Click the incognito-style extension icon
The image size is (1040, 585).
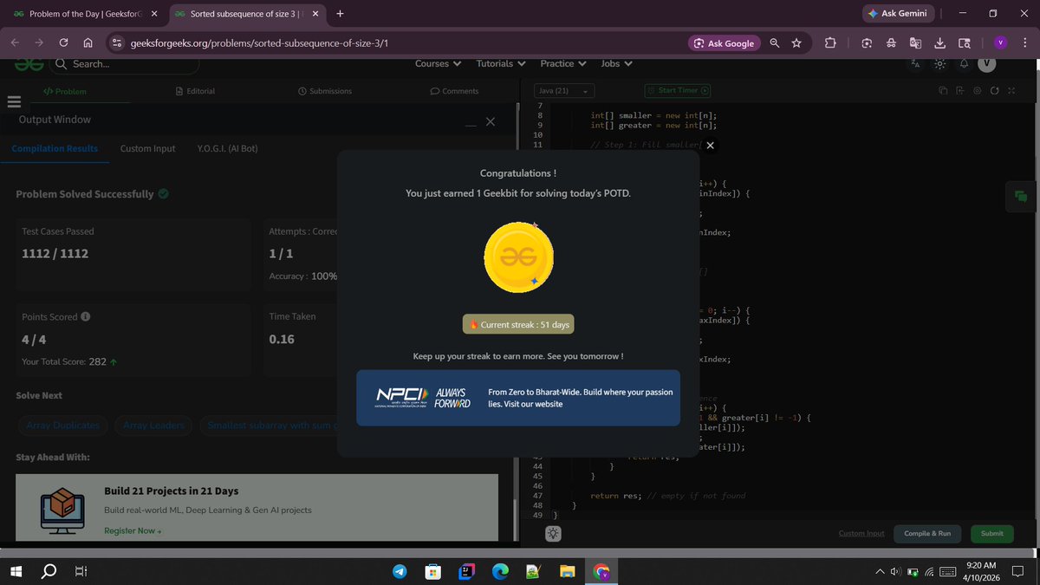(891, 43)
